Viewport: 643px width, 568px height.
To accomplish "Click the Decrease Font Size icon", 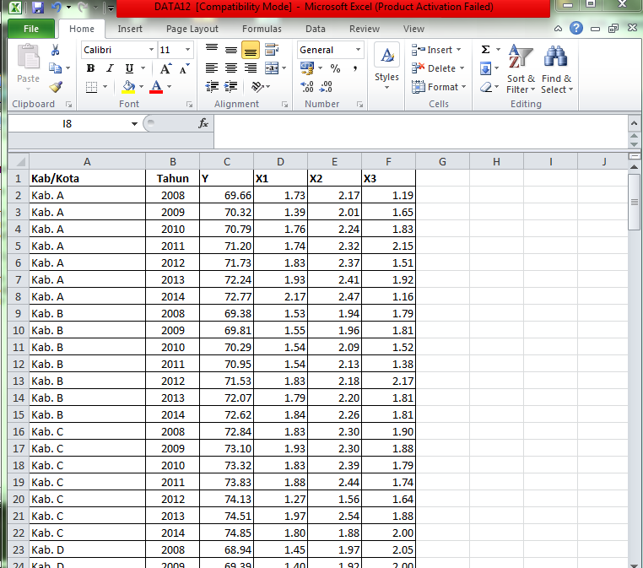I will (x=184, y=68).
